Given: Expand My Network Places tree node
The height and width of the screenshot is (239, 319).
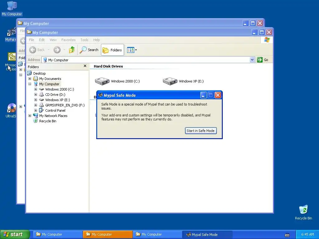Looking at the screenshot, I should tap(30, 116).
